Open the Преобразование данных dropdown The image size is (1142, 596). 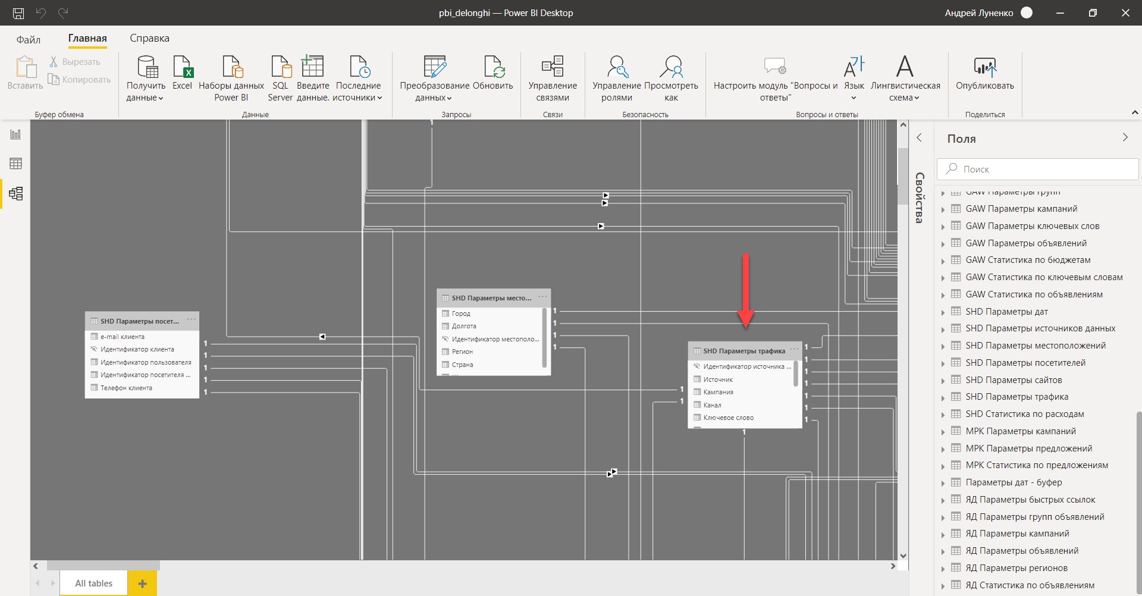pyautogui.click(x=434, y=79)
